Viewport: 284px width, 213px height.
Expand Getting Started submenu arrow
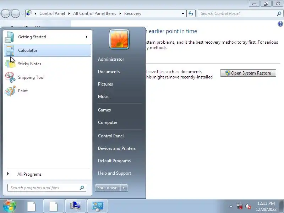pos(87,37)
